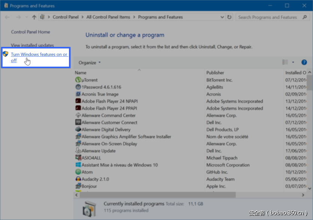Image resolution: width=313 pixels, height=220 pixels.
Task: Click the Programs and Features breadcrumb
Action: tap(160, 17)
